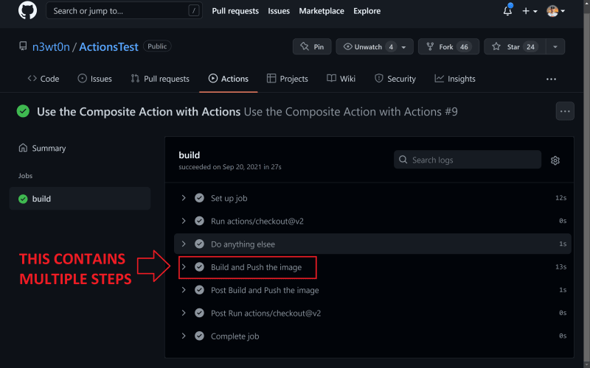This screenshot has width=590, height=368.
Task: Fork the ActionsTest repository
Action: coord(448,46)
